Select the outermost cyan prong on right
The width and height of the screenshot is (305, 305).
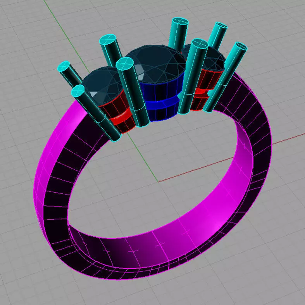pos(226,77)
